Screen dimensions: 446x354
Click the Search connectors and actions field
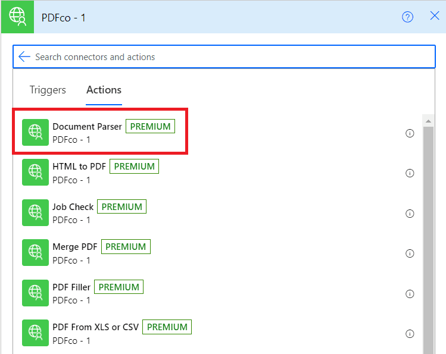point(226,57)
